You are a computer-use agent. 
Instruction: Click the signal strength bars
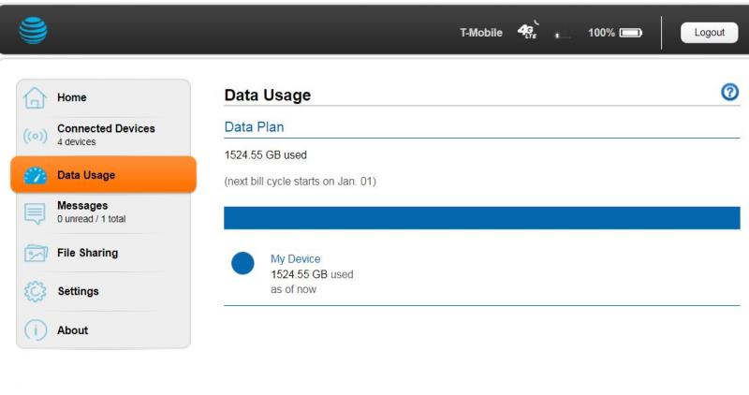pos(563,35)
